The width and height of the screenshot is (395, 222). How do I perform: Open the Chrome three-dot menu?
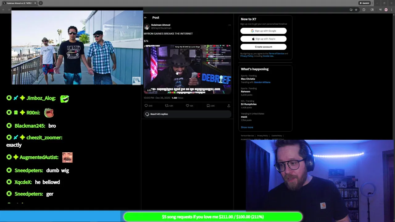click(391, 10)
